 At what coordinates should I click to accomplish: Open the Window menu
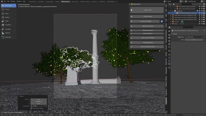tap(19, 1)
